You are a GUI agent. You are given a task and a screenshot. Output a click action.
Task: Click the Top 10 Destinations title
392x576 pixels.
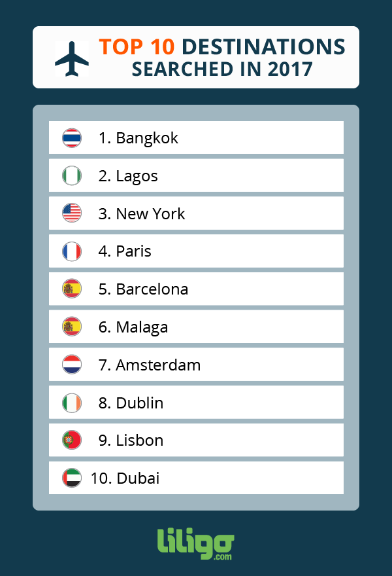pyautogui.click(x=222, y=58)
